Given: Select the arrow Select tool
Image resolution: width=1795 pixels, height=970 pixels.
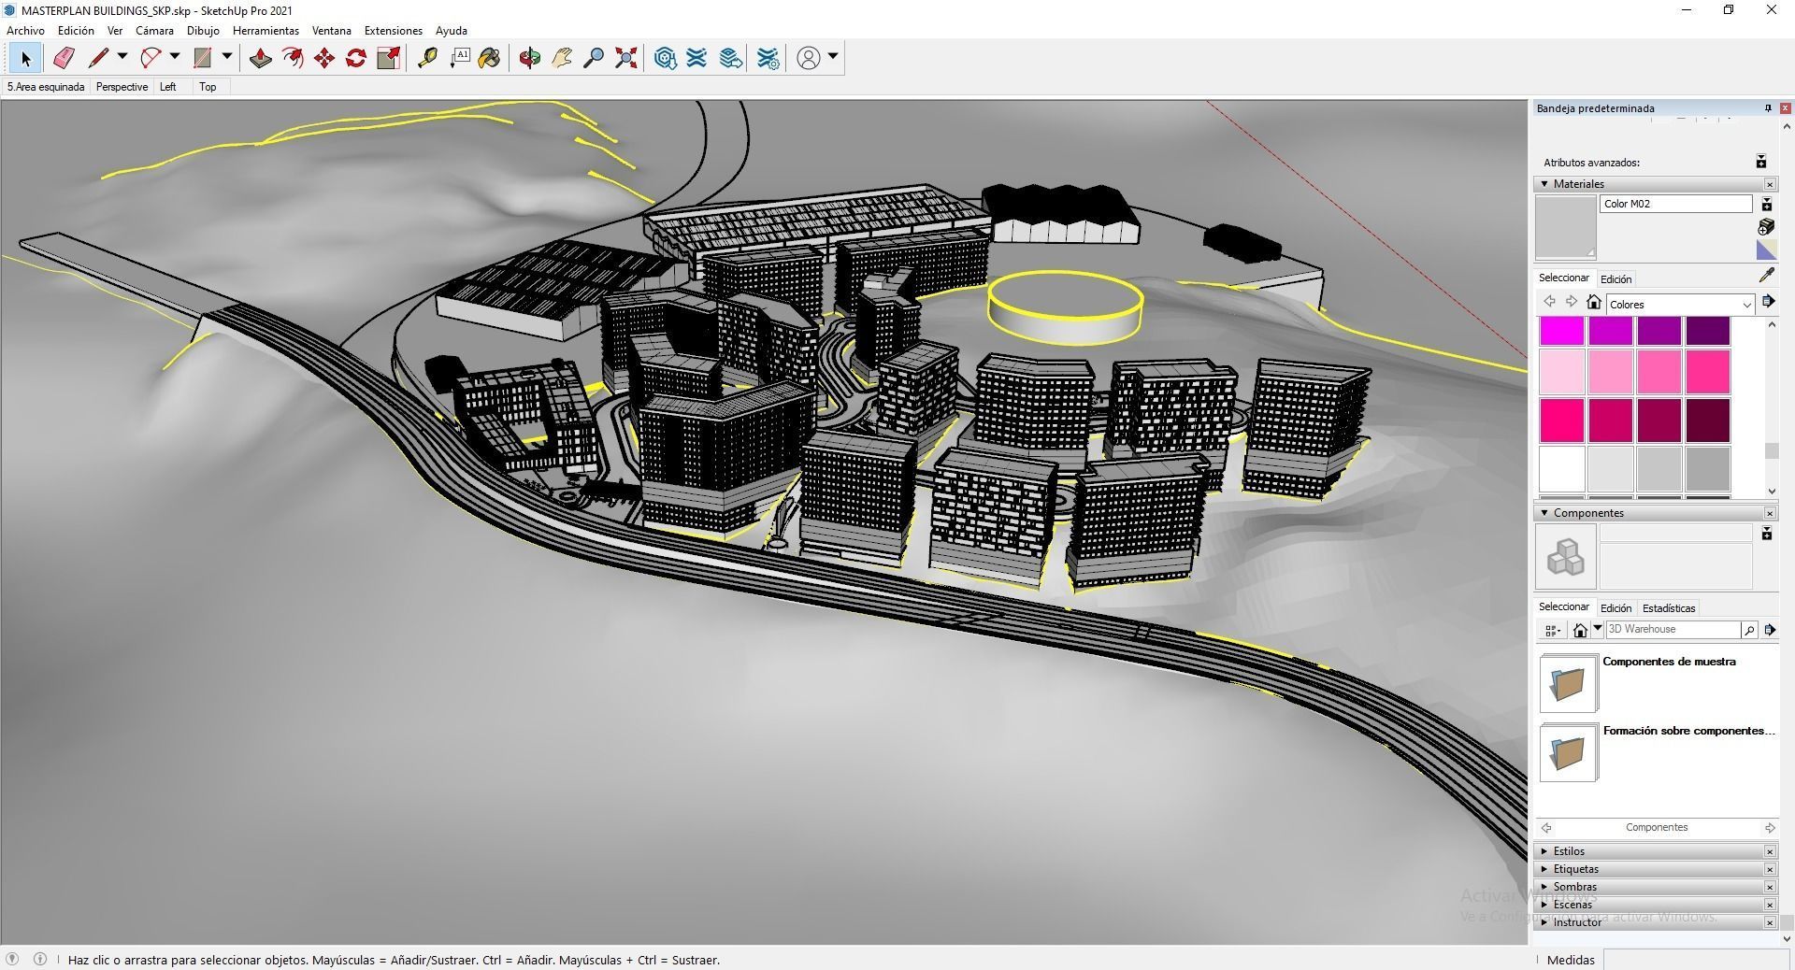Looking at the screenshot, I should [x=25, y=59].
